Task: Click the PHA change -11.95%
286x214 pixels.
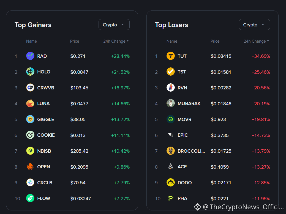Action: pos(261,199)
